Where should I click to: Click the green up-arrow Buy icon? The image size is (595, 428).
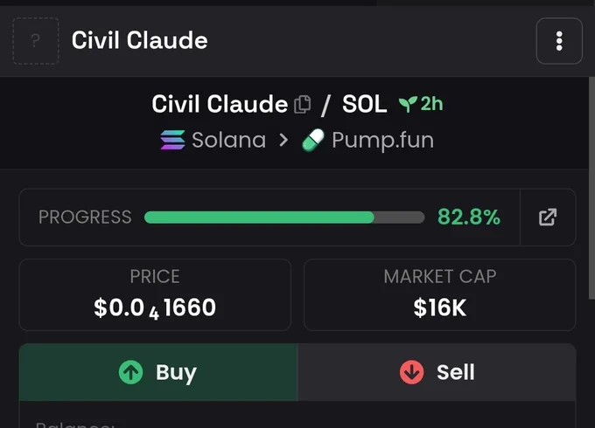tap(130, 372)
